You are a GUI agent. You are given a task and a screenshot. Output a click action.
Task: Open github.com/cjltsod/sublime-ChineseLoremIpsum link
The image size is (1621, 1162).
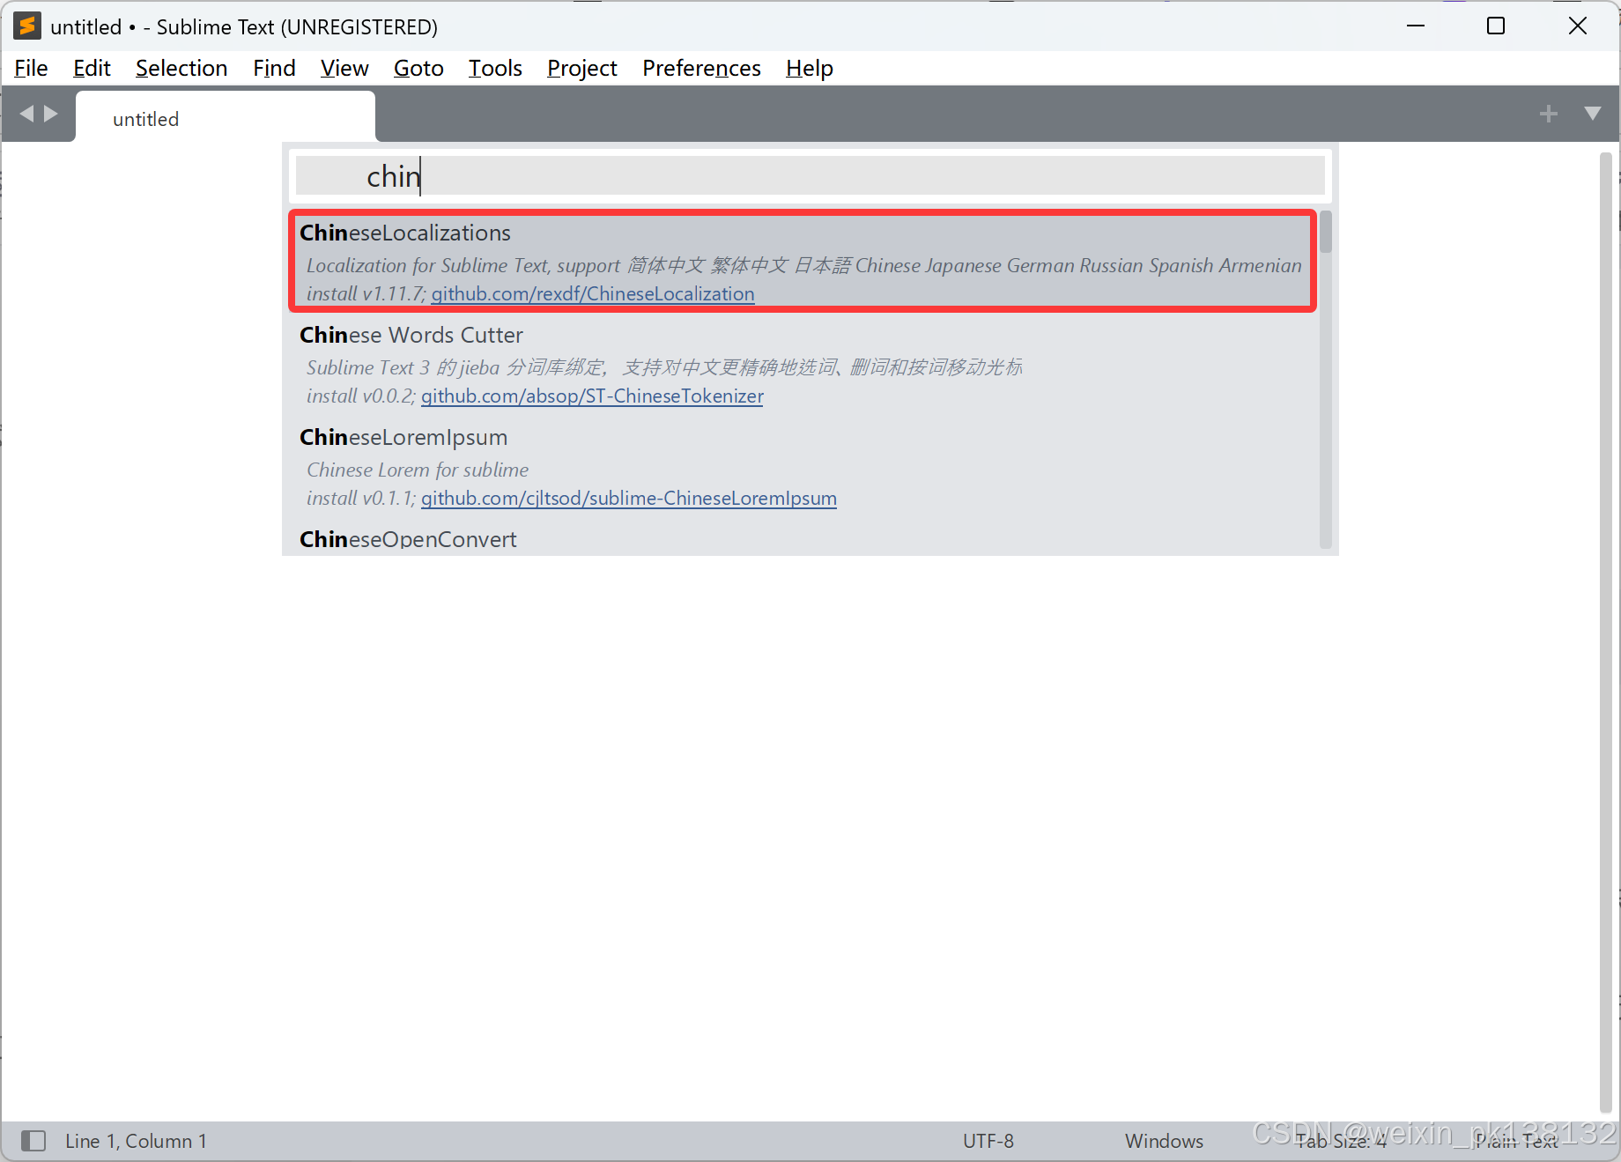[629, 499]
